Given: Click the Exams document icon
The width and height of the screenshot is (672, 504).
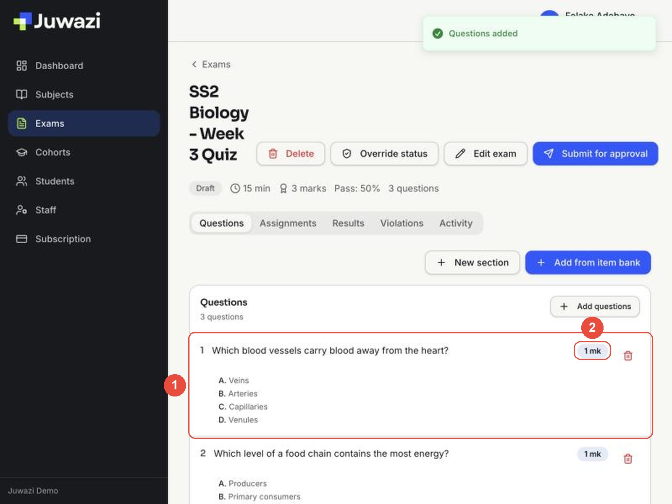Looking at the screenshot, I should [21, 123].
